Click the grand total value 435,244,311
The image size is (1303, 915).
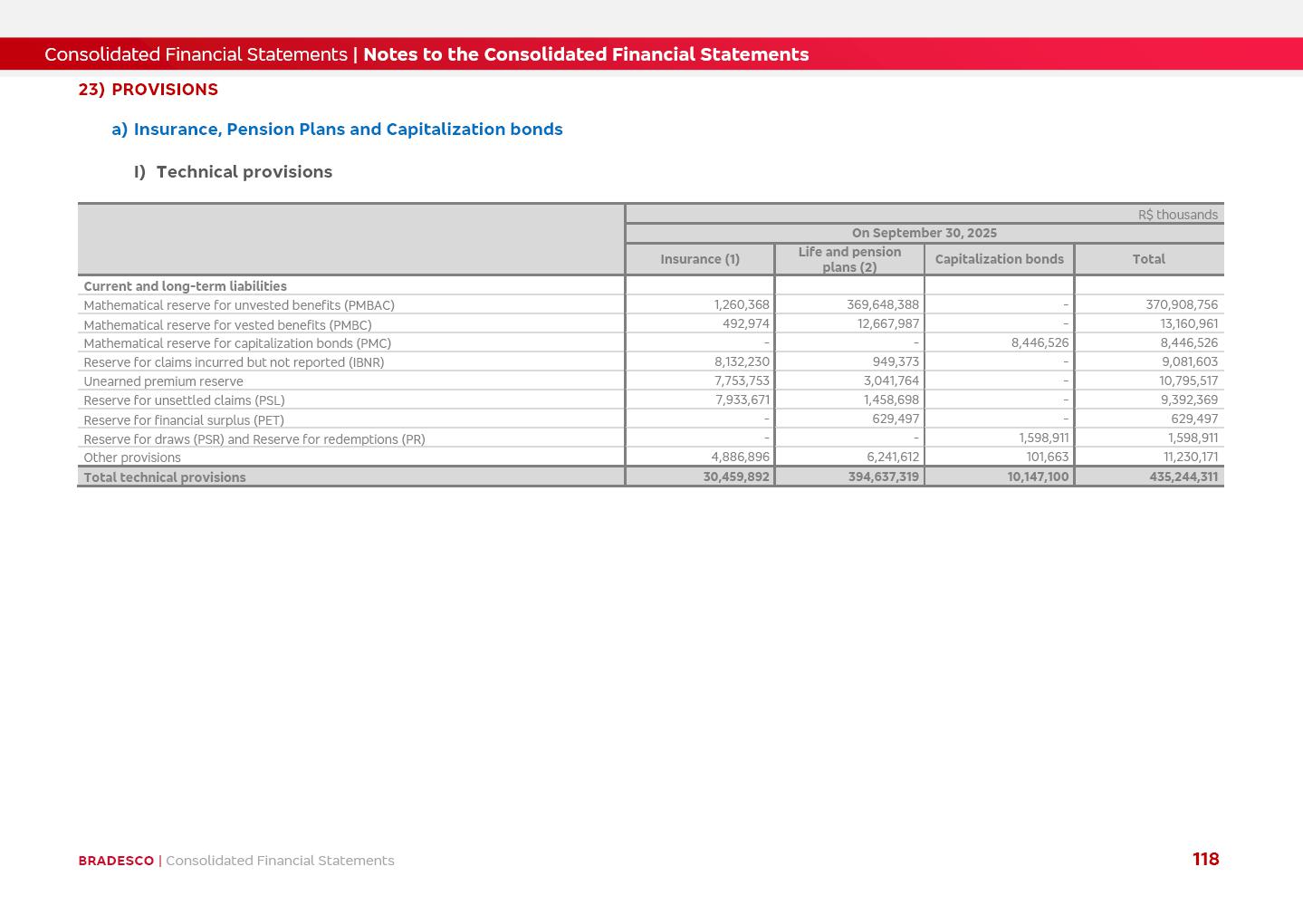pyautogui.click(x=1183, y=477)
